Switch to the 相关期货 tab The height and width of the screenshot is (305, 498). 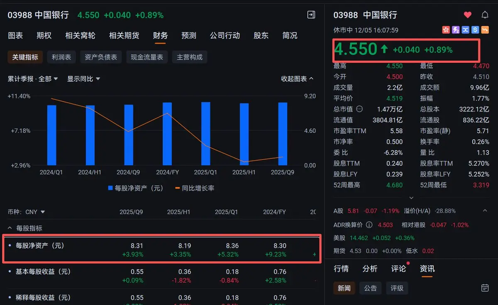[124, 36]
